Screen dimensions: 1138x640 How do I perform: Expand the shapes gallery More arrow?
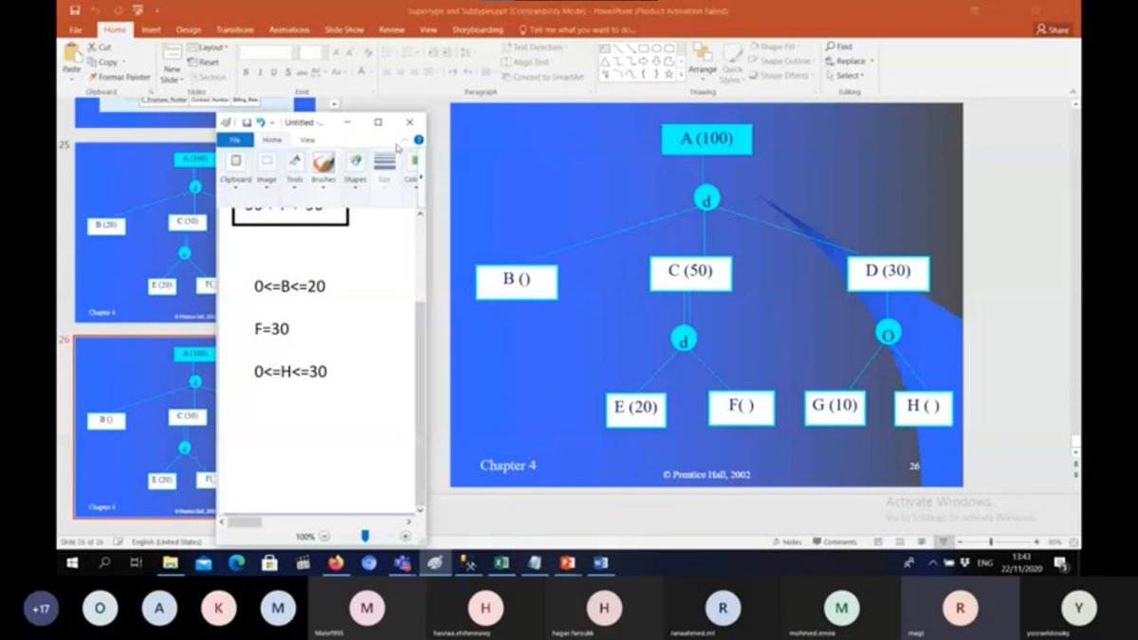[x=680, y=74]
